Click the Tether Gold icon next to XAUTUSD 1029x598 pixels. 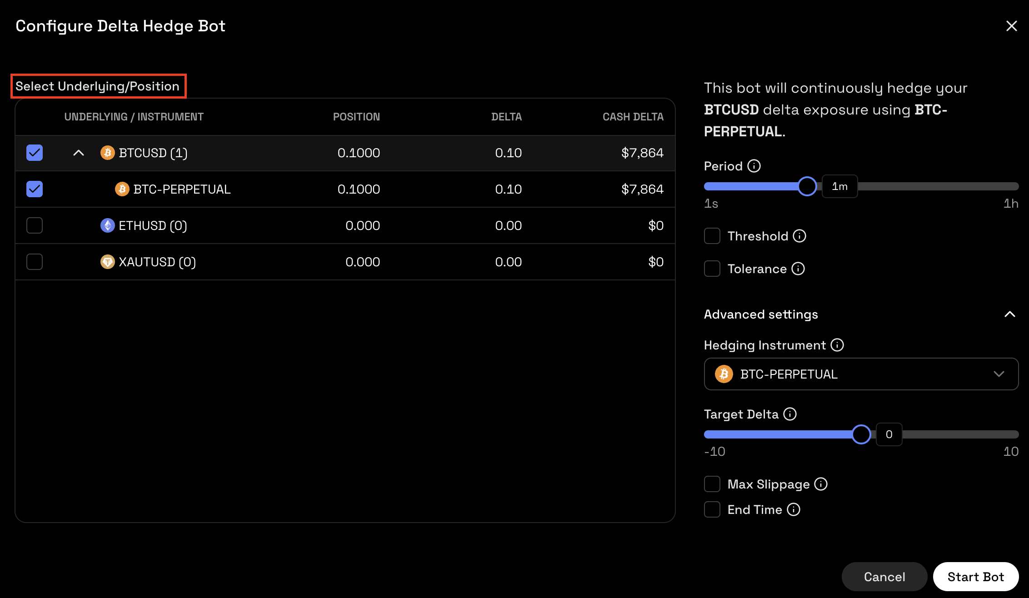(x=108, y=262)
